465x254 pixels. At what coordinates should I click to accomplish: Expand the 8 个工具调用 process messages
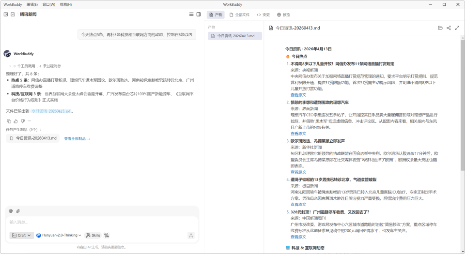[35, 66]
